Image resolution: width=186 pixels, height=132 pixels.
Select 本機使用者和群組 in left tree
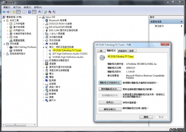coord(22,34)
